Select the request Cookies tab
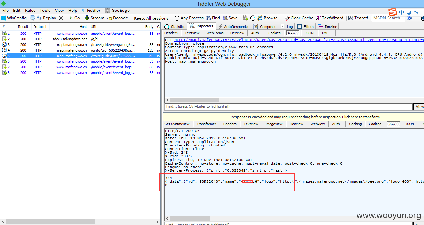 point(274,33)
